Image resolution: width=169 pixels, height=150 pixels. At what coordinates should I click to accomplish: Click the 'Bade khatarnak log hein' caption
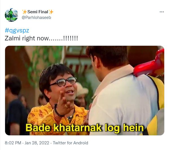[x=85, y=128]
